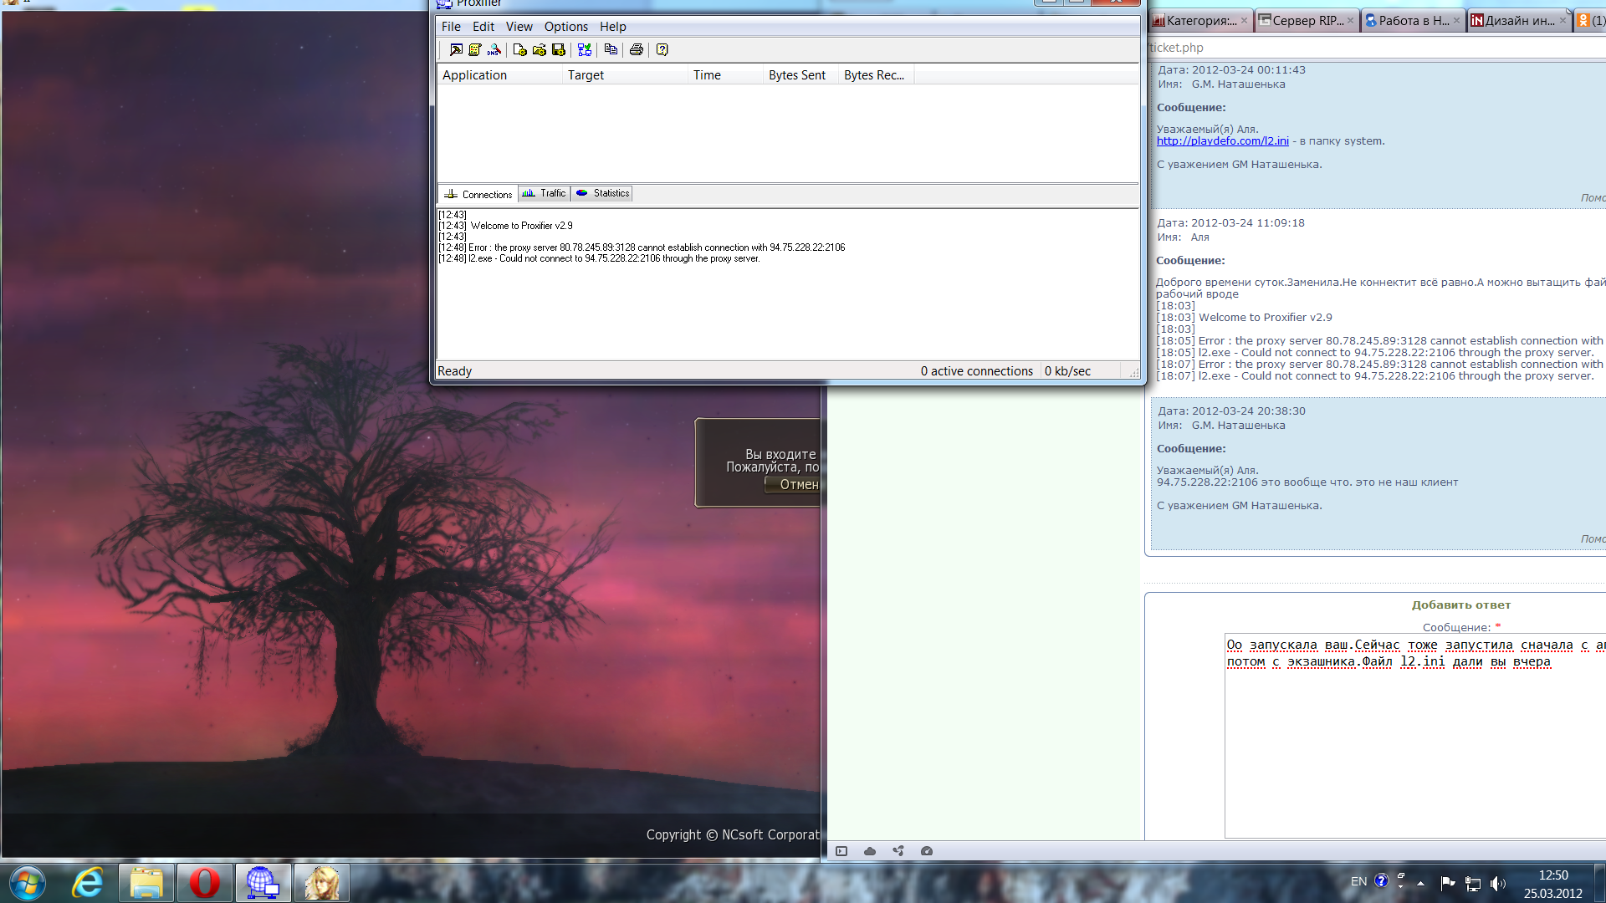Show hidden tray icons arrow
The image size is (1606, 903).
coord(1420,883)
